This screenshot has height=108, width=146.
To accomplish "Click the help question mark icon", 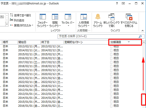I will click(x=117, y=4).
